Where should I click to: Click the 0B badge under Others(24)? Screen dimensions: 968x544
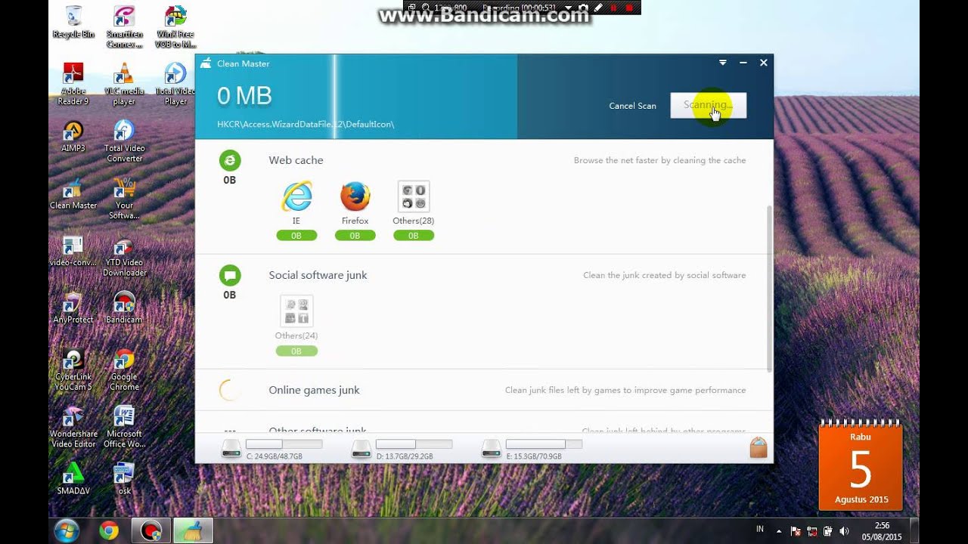click(x=296, y=351)
